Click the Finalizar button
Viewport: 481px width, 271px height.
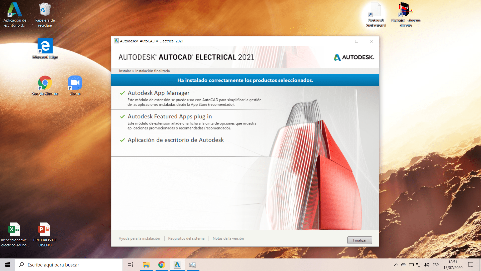click(359, 240)
